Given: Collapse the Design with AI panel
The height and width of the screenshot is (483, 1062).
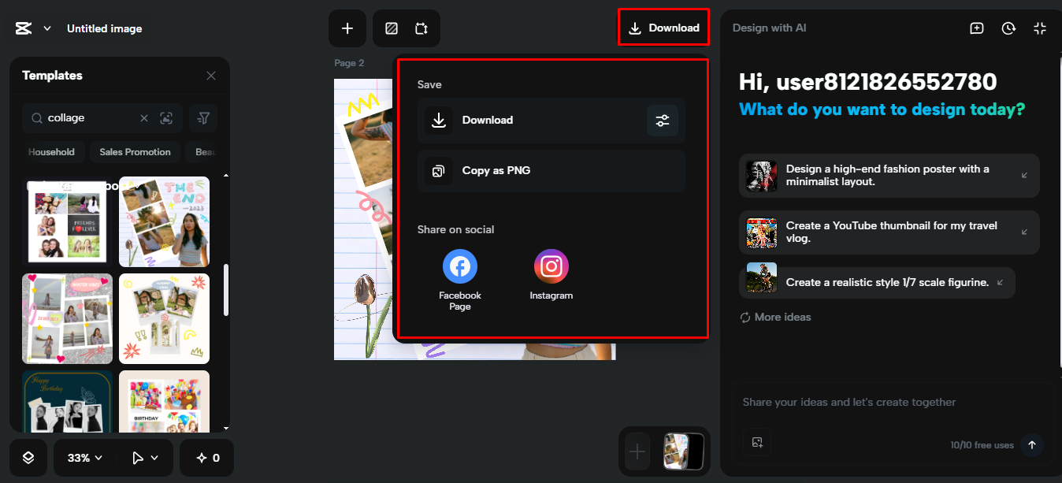Looking at the screenshot, I should pyautogui.click(x=1040, y=28).
